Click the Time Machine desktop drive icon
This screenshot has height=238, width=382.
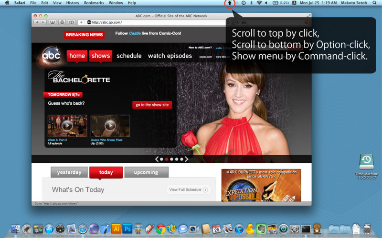366,162
